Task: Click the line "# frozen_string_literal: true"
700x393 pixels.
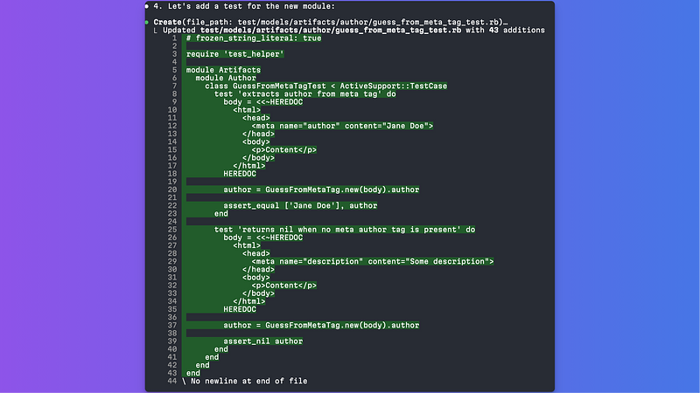Action: click(x=254, y=38)
